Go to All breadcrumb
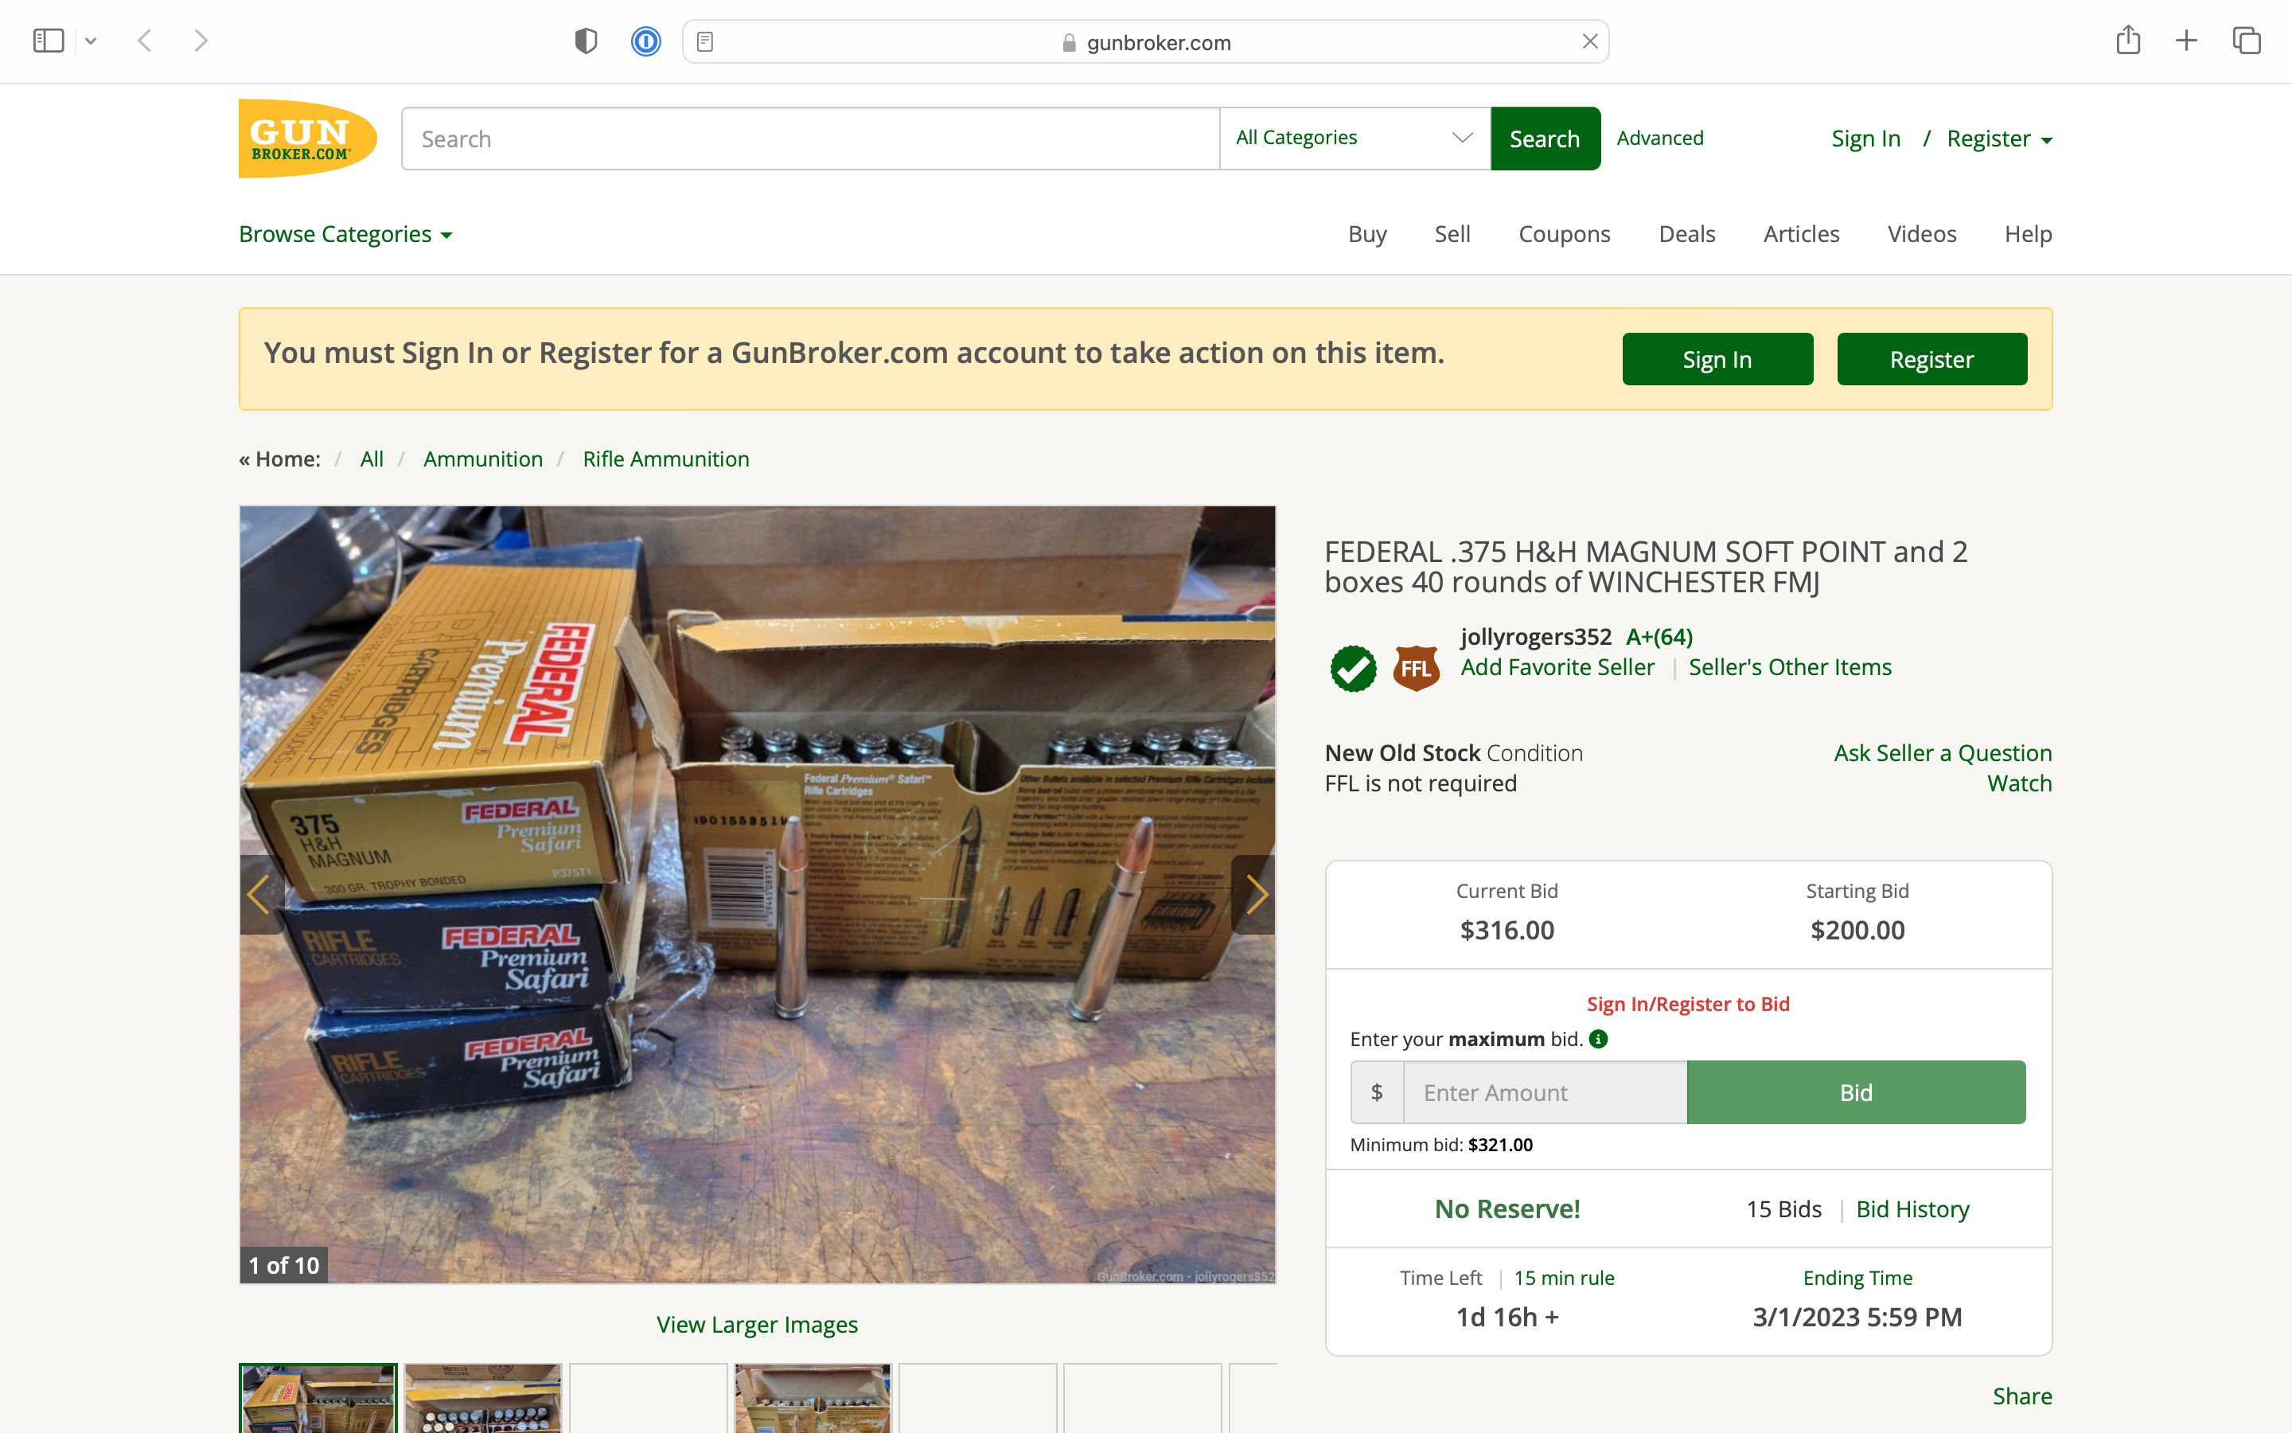Image resolution: width=2292 pixels, height=1433 pixels. pyautogui.click(x=372, y=459)
